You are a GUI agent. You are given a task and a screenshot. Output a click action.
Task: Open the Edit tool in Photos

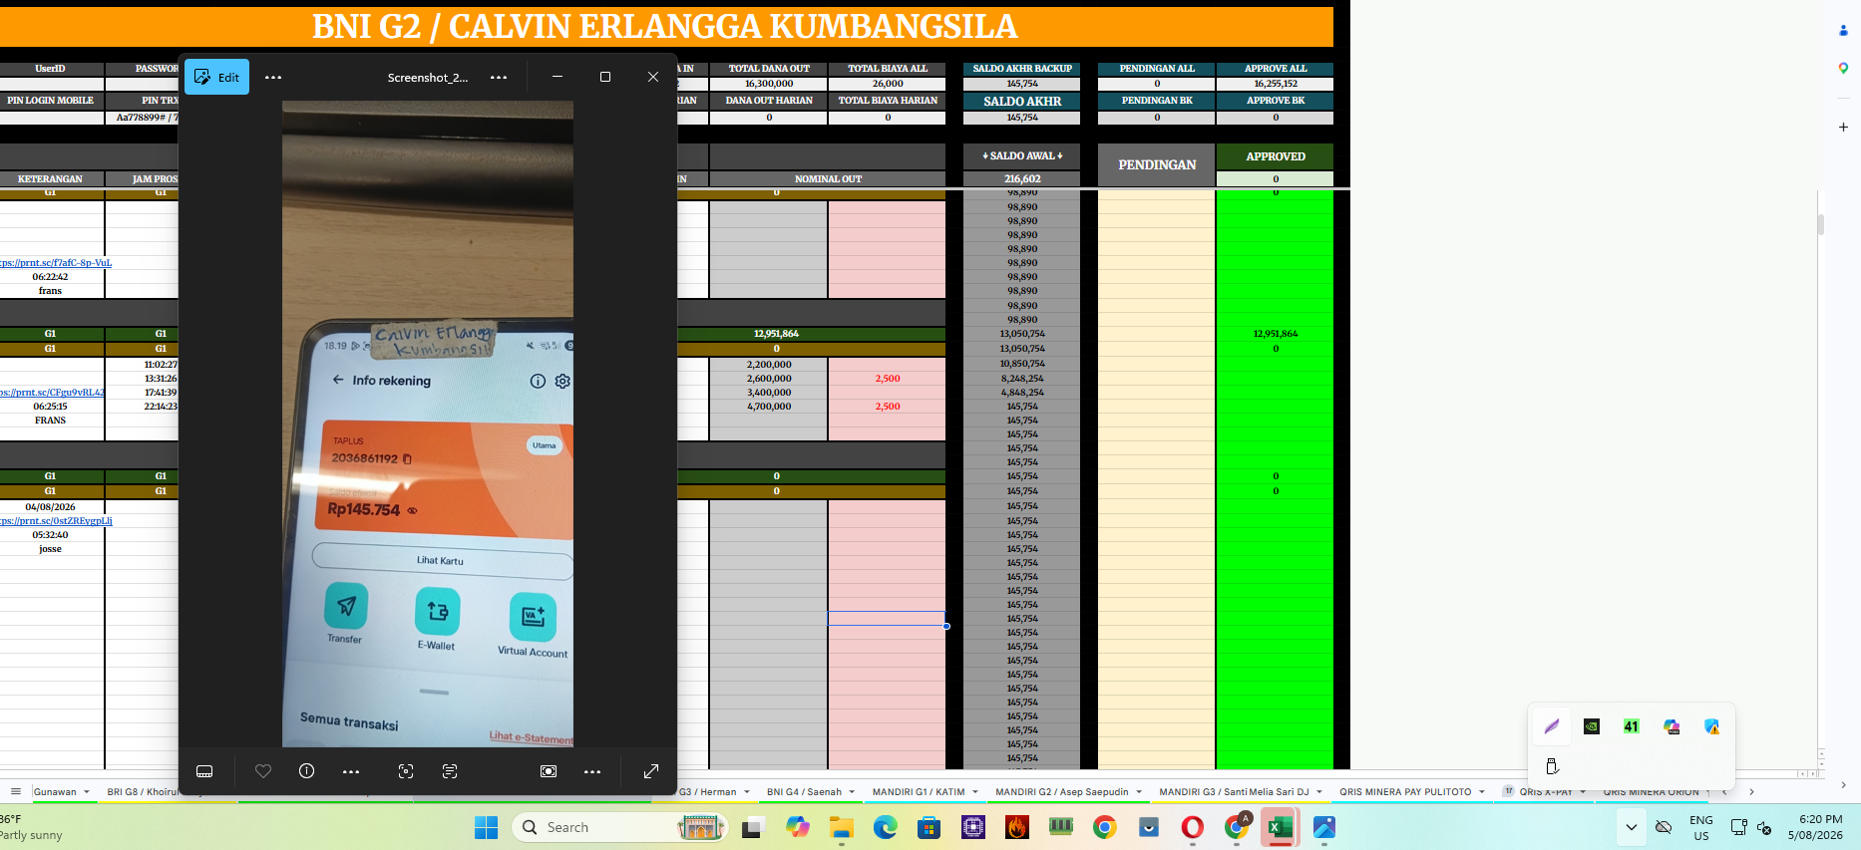coord(216,77)
